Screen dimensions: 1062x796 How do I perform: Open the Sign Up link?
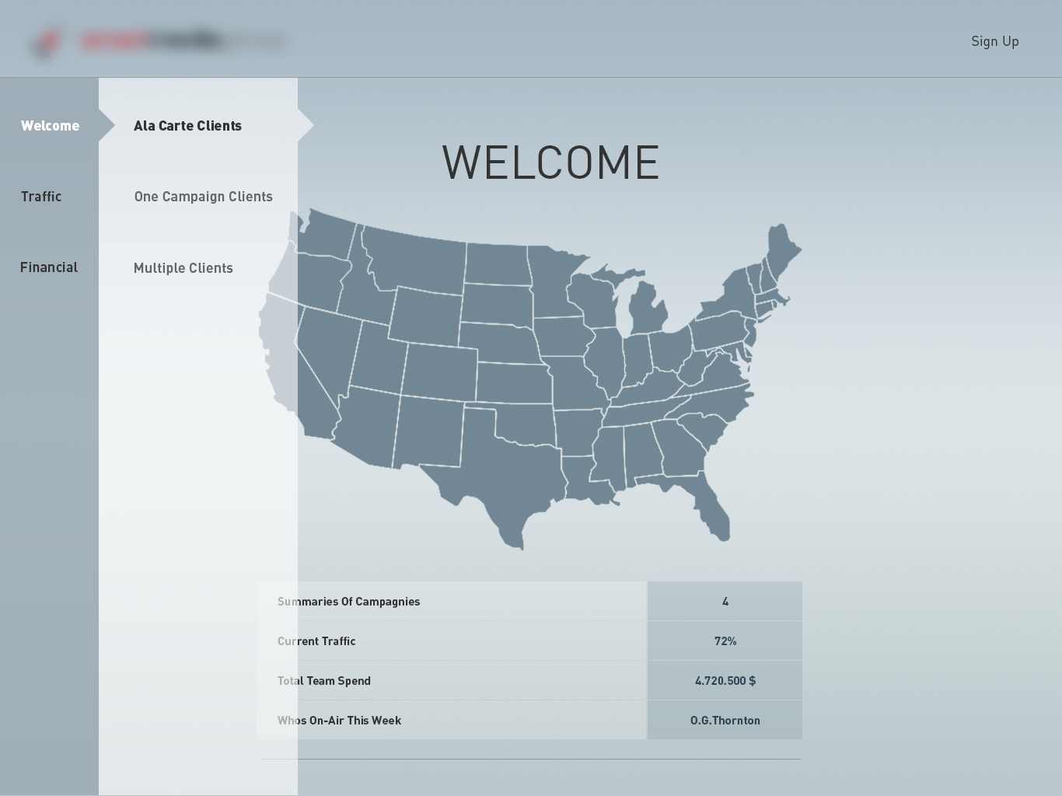(994, 42)
